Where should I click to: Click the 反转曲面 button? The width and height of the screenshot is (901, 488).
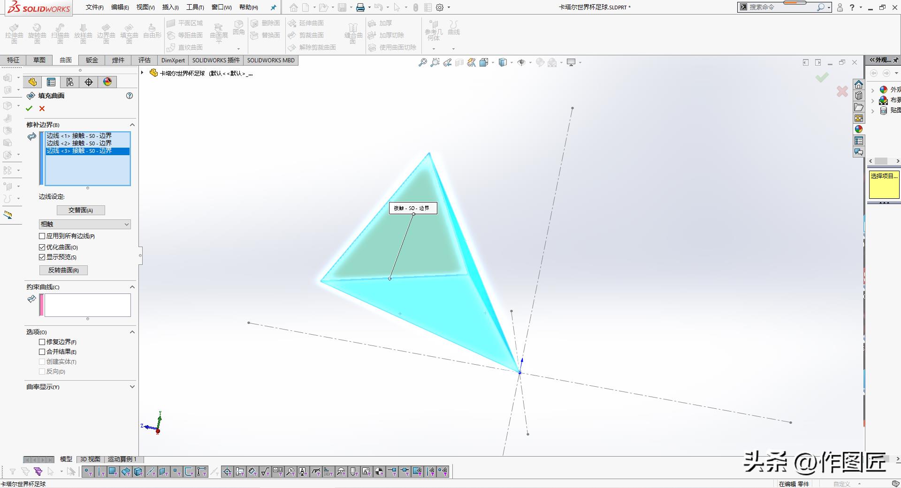(63, 270)
